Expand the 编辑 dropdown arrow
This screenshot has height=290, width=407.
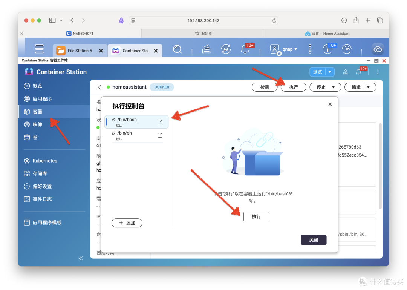(x=368, y=87)
